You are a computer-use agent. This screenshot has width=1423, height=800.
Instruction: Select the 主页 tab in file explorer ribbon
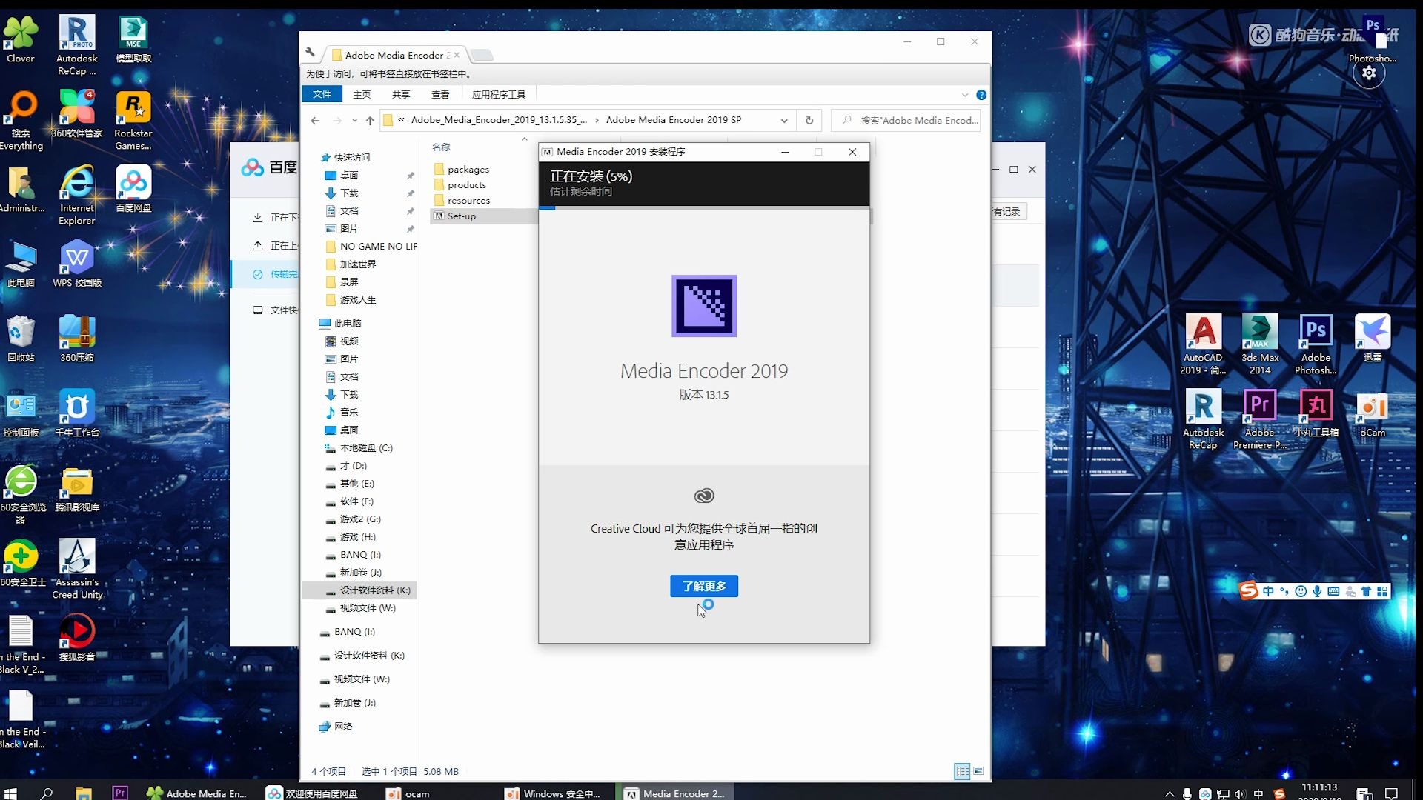tap(362, 94)
